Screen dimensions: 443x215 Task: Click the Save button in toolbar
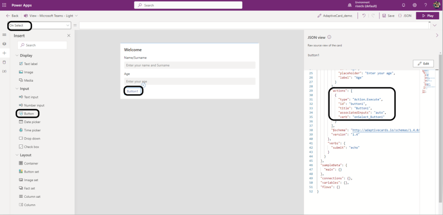(x=388, y=16)
